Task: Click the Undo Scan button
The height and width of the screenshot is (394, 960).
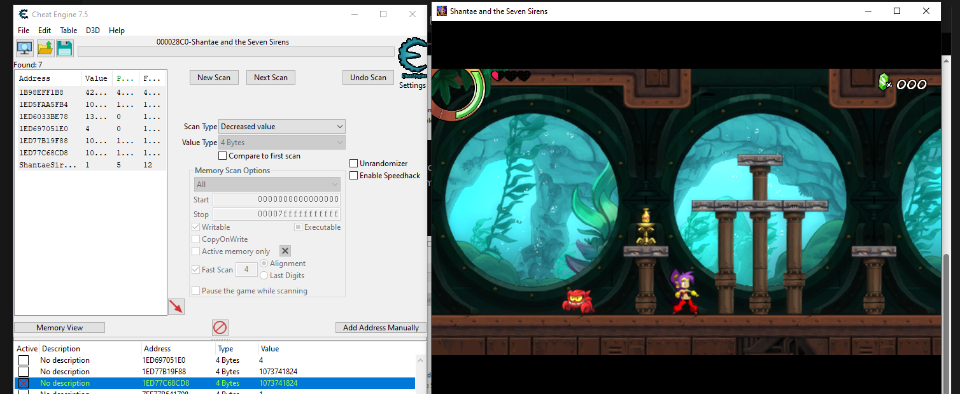Action: pyautogui.click(x=368, y=78)
